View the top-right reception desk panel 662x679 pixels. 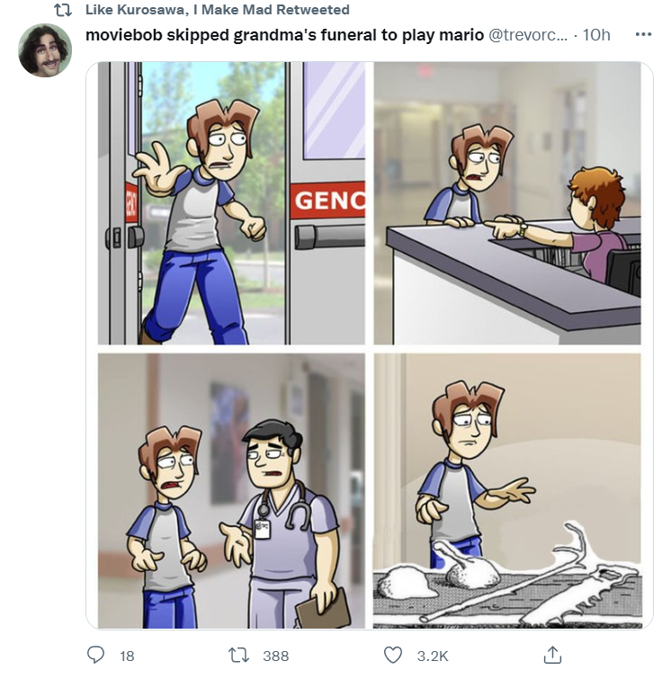point(507,203)
